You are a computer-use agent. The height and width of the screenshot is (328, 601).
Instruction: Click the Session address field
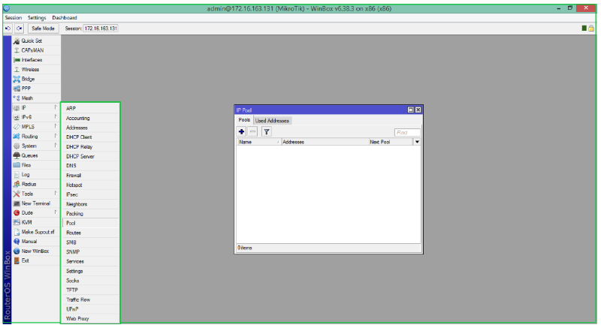pyautogui.click(x=101, y=29)
